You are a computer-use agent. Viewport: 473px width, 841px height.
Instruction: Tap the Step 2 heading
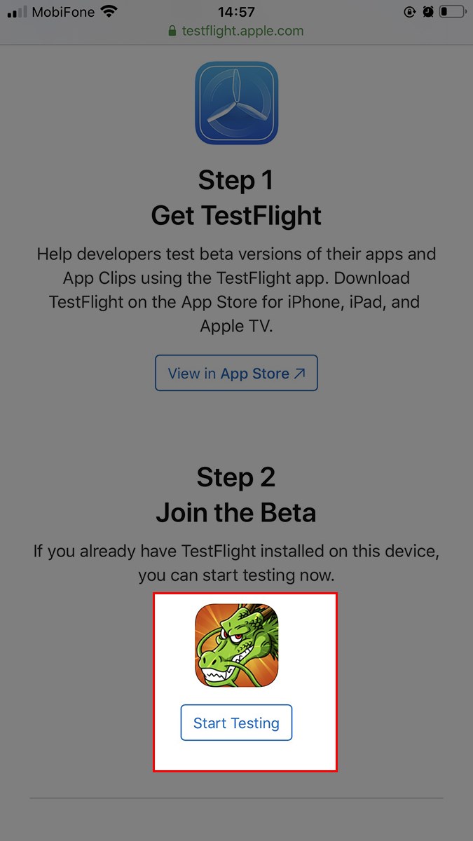(236, 477)
